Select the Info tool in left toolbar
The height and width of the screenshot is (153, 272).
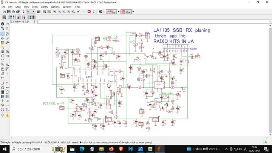coord(3,24)
